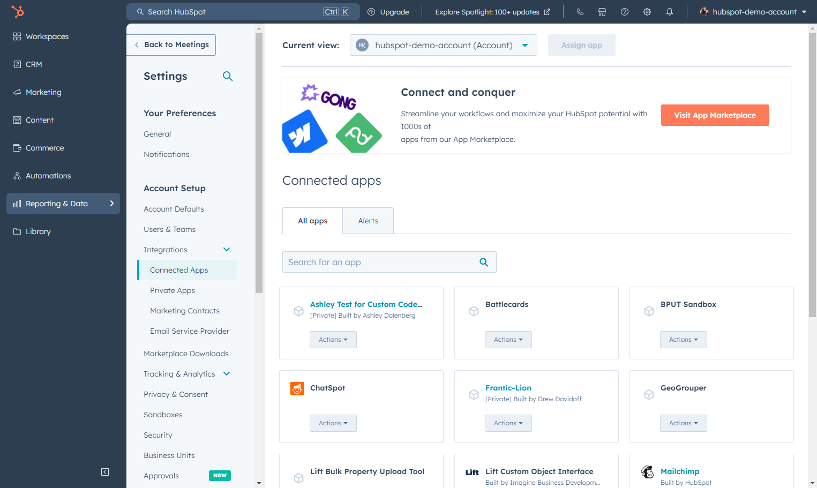Image resolution: width=817 pixels, height=488 pixels.
Task: Switch to the Alerts tab
Action: pyautogui.click(x=368, y=221)
